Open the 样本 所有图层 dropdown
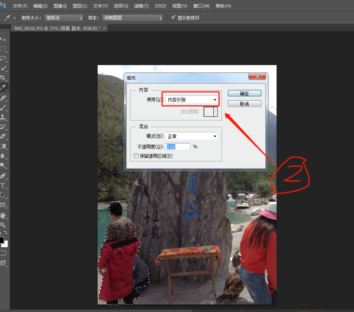The image size is (354, 312). coord(133,18)
